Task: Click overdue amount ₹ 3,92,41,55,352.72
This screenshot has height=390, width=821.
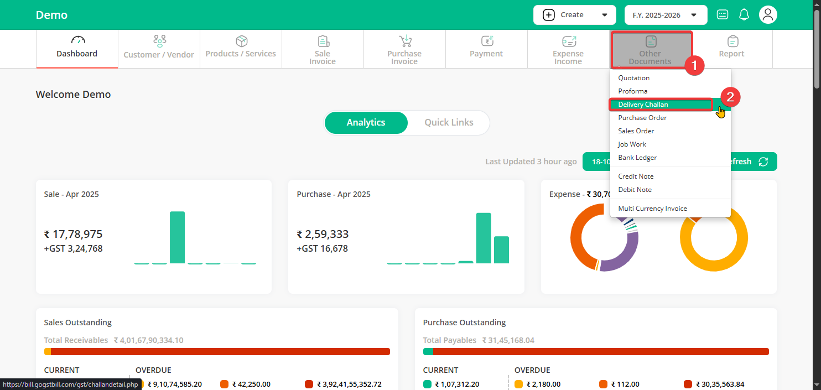Action: (x=349, y=384)
